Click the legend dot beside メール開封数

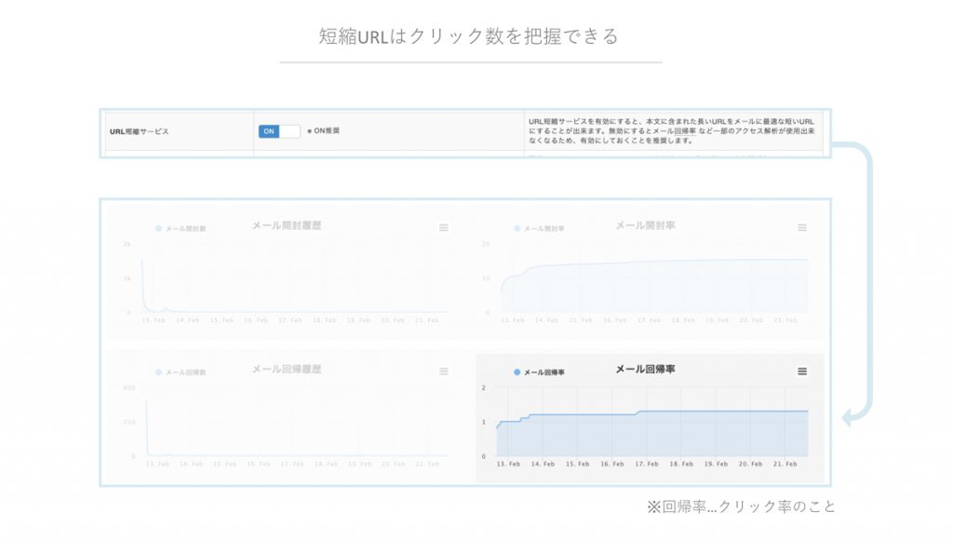tap(159, 229)
